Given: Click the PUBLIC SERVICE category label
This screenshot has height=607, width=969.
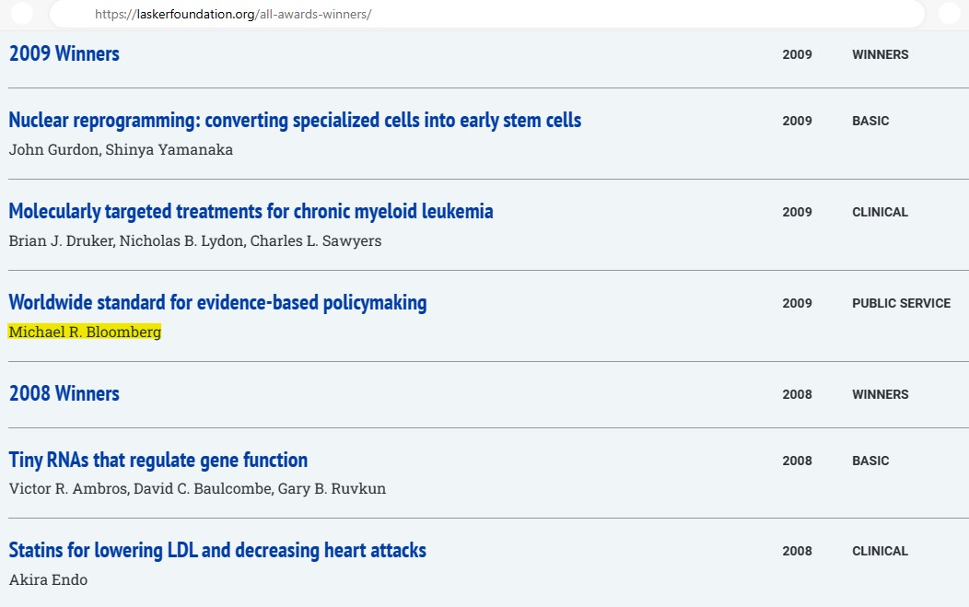Looking at the screenshot, I should pyautogui.click(x=901, y=303).
